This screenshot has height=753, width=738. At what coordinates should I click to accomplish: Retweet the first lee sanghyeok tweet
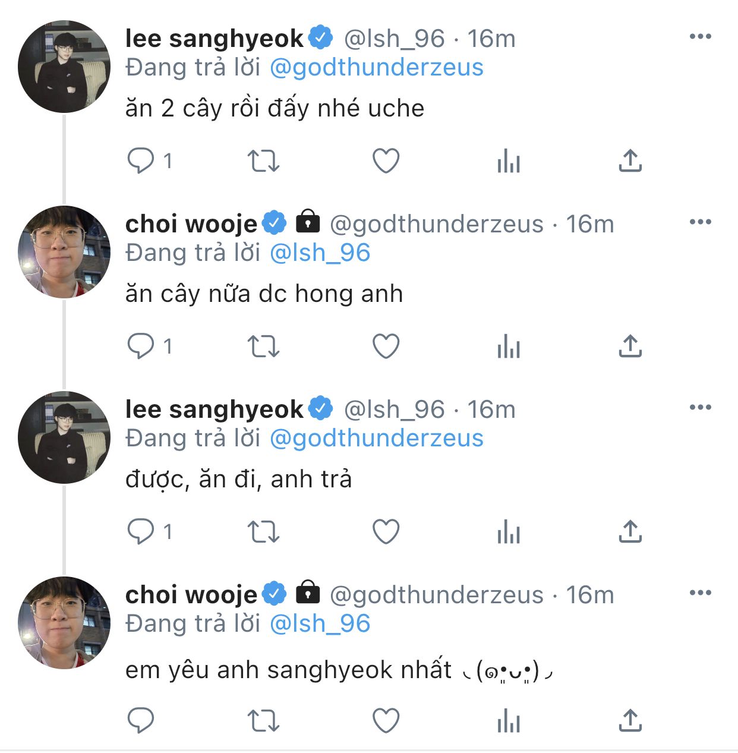(x=263, y=160)
